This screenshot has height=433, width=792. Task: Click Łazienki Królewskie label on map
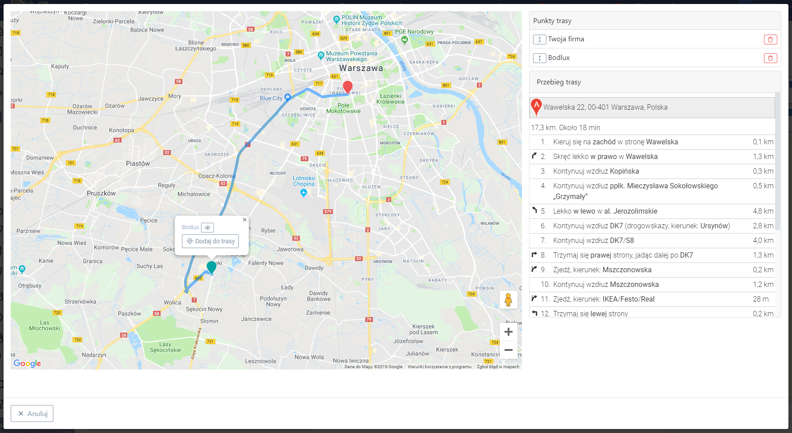click(391, 99)
